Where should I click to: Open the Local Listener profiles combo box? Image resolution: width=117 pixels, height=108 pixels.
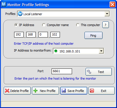pos(63,14)
